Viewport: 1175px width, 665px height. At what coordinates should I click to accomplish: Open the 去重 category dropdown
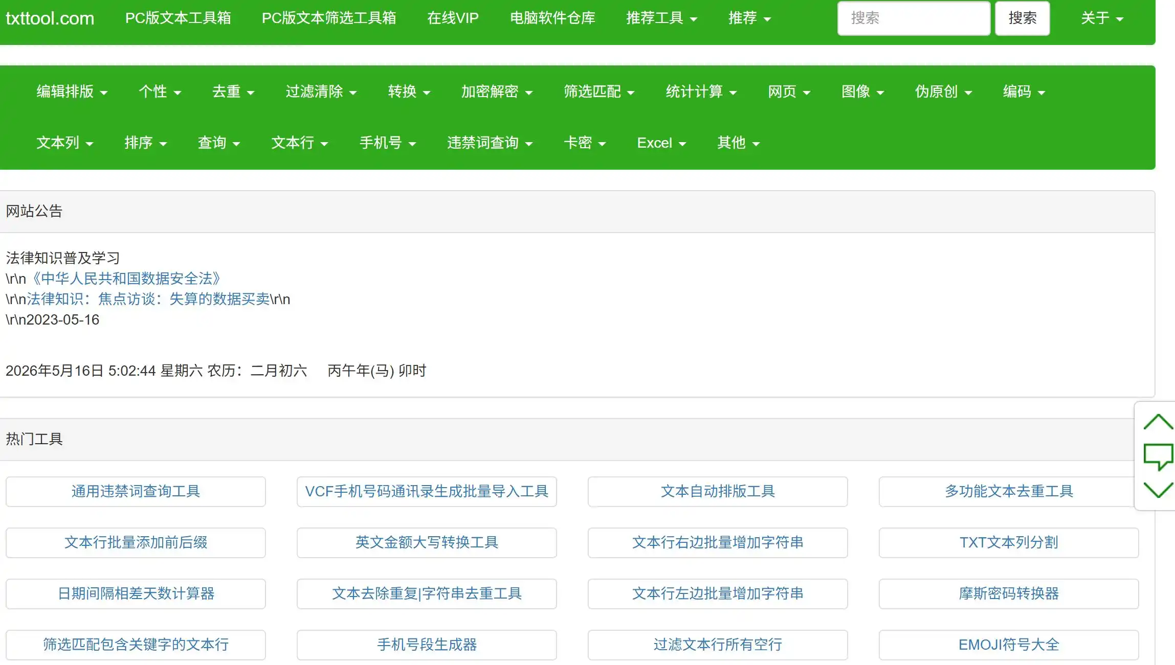pos(233,92)
